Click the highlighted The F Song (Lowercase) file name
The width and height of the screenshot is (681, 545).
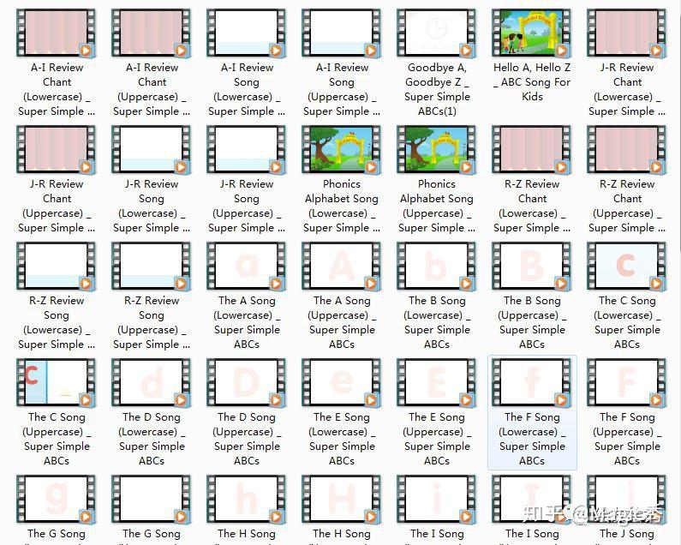pos(532,439)
